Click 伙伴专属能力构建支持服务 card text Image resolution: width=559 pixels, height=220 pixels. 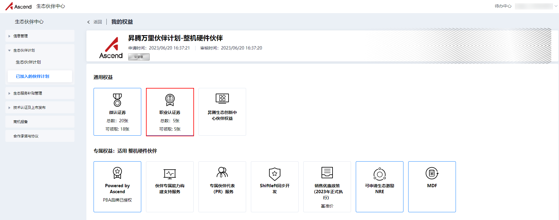170,188
